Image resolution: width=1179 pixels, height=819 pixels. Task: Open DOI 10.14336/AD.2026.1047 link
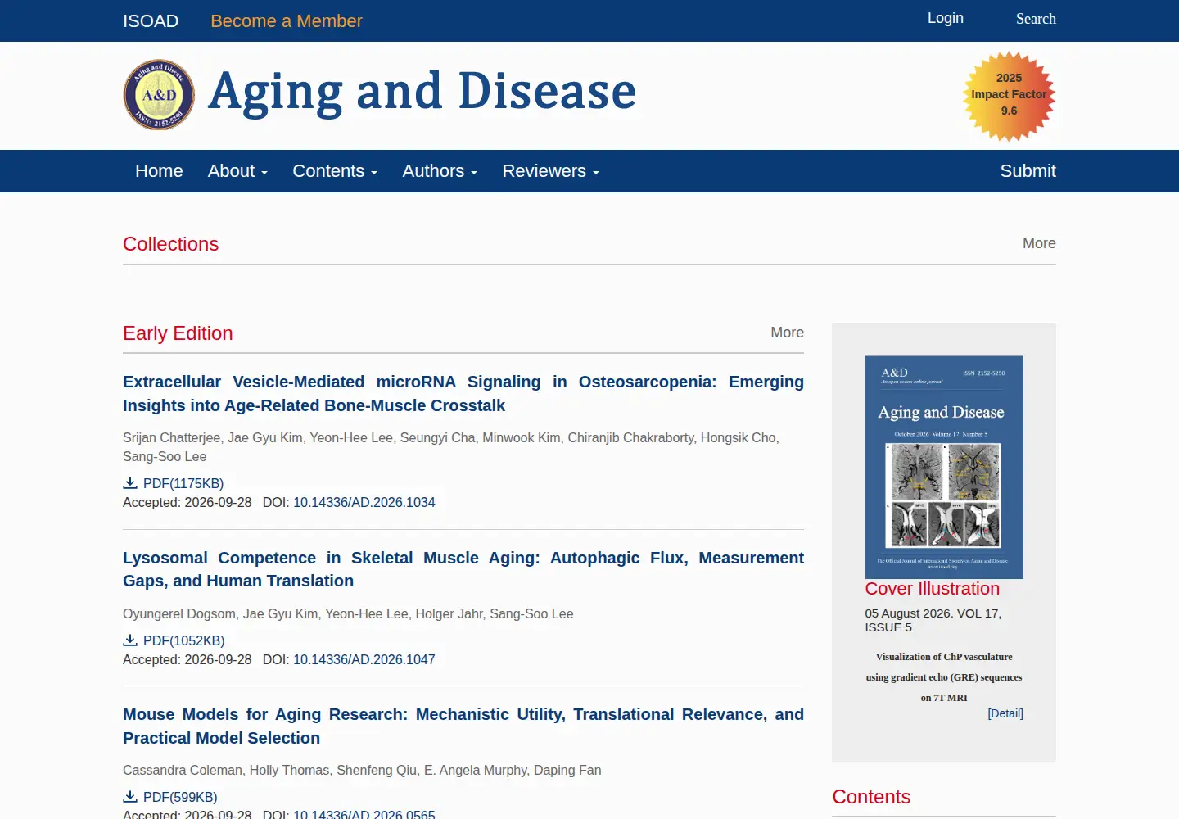tap(364, 659)
